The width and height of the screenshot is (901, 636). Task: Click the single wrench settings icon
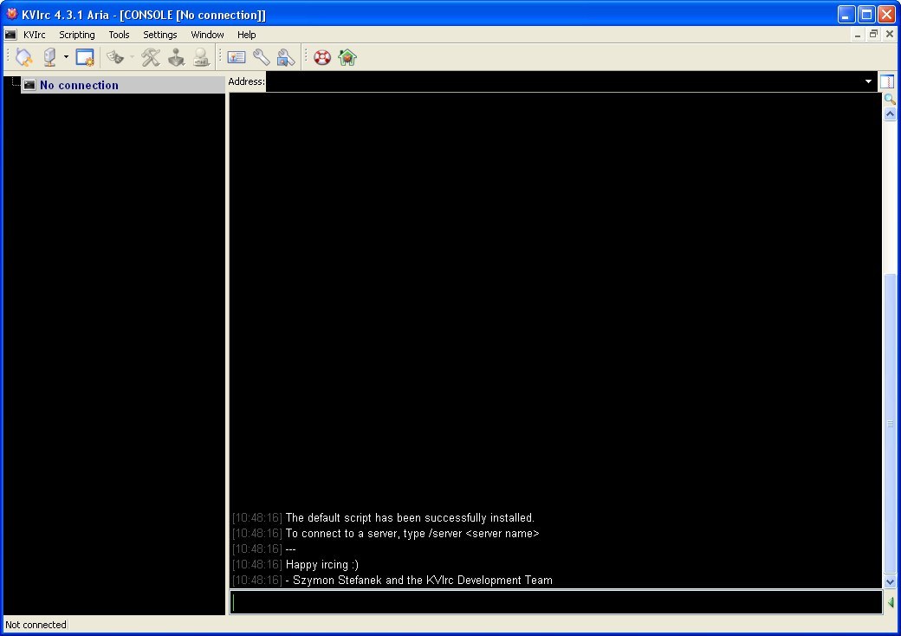tap(262, 57)
